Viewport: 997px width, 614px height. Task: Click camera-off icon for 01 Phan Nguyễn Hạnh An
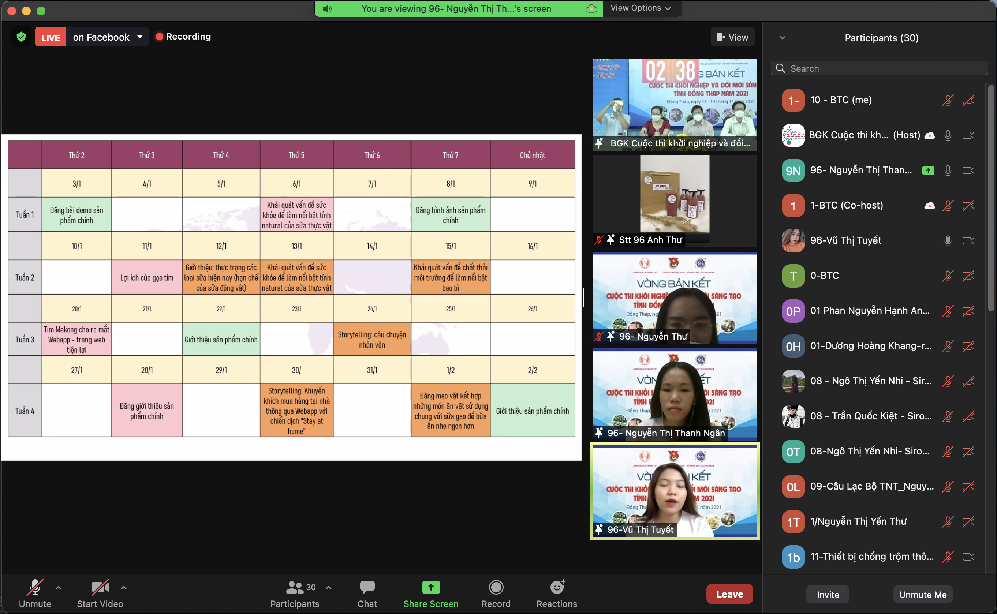(968, 311)
